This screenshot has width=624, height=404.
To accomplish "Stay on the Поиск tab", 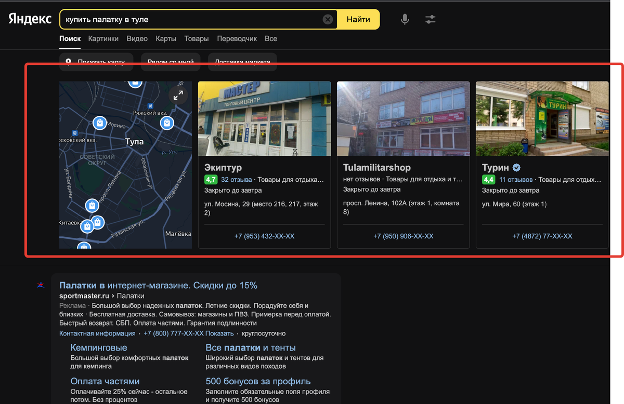I will 70,39.
